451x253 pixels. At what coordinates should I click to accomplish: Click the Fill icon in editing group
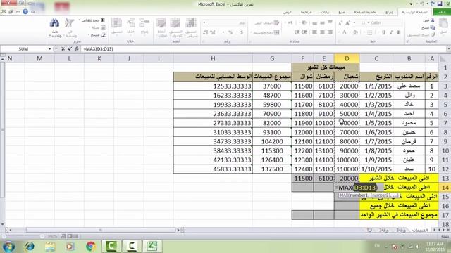click(x=103, y=28)
